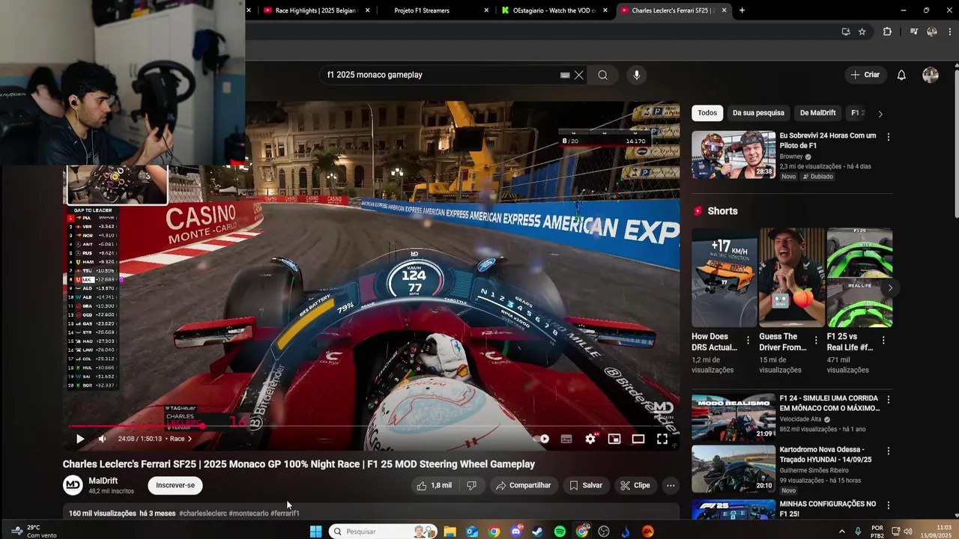Open Eu Sobrevivi 24 Horas video thumbnail
Screen dimensions: 959x539
click(x=733, y=155)
